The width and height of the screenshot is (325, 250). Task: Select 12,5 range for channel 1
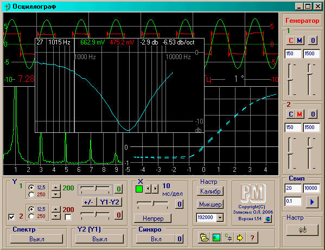[x=31, y=188]
